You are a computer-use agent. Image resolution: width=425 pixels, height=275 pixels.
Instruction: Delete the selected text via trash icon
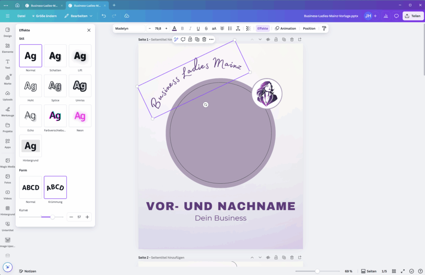point(204,39)
